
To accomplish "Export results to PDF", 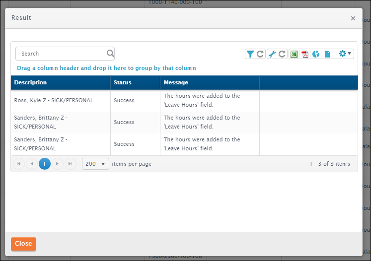I will click(305, 54).
